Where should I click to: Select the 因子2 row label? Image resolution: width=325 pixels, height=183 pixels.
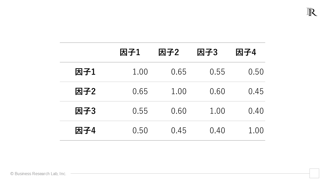tap(85, 91)
